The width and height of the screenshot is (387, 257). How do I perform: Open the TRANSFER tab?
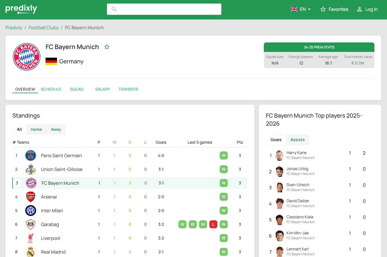tap(128, 89)
